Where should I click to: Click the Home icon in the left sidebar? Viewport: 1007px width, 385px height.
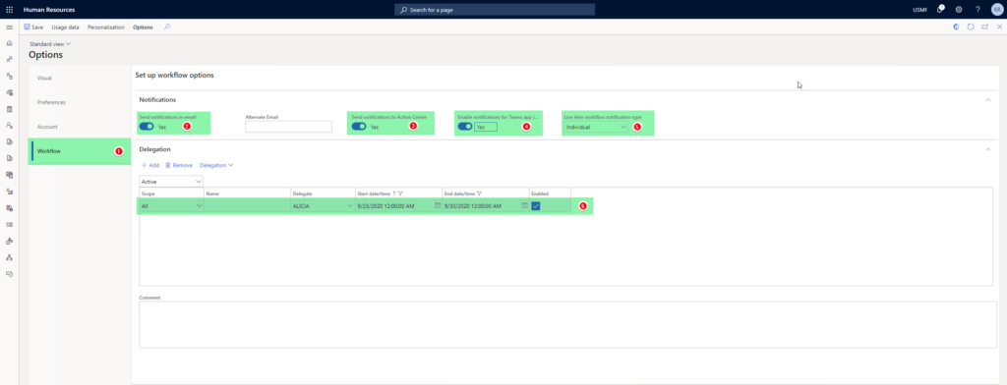(9, 43)
